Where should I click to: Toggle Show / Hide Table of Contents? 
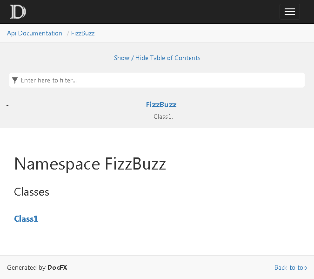157,58
